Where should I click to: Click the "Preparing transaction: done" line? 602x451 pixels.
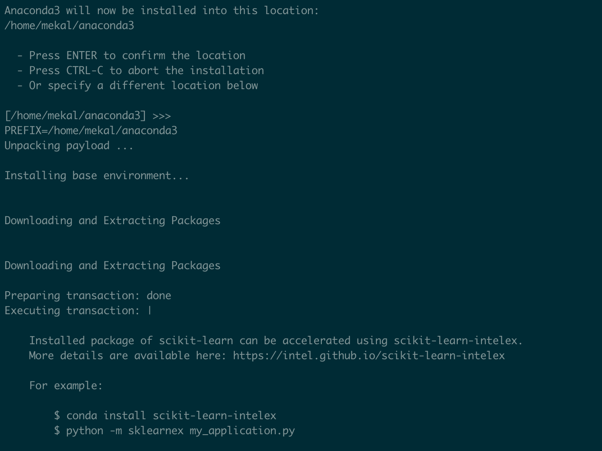(88, 296)
